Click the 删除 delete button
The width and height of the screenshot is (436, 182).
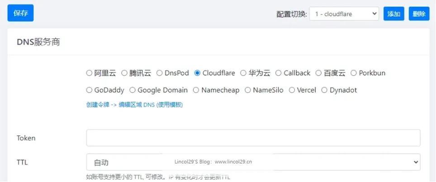click(x=419, y=14)
